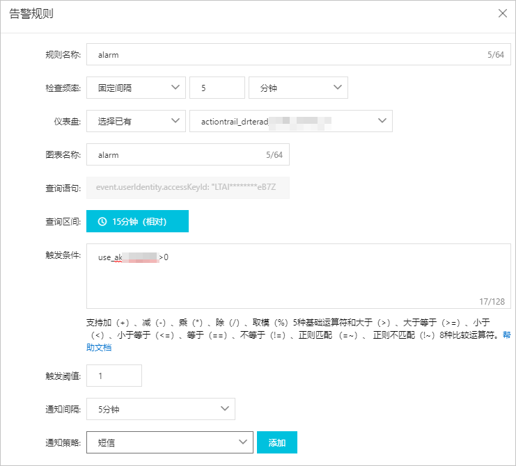Click the disabled 查询语句 query field
Image resolution: width=516 pixels, height=466 pixels.
tap(188, 188)
